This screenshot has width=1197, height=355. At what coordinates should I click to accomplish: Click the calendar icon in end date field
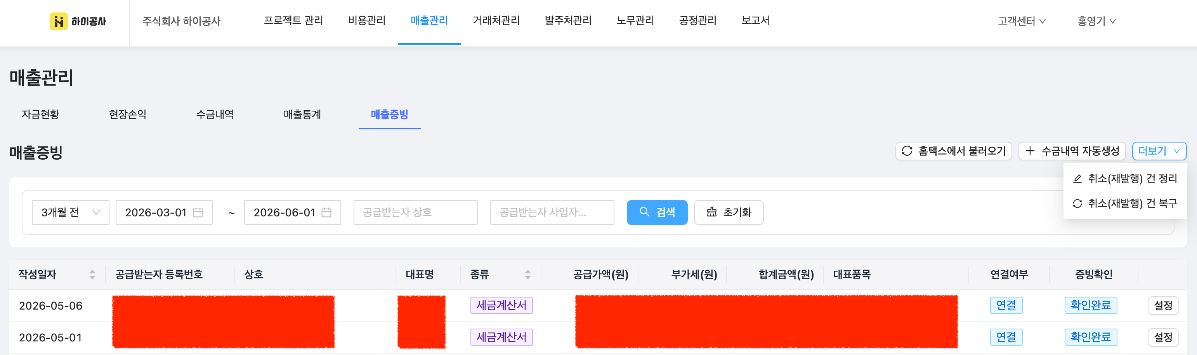[x=326, y=212]
